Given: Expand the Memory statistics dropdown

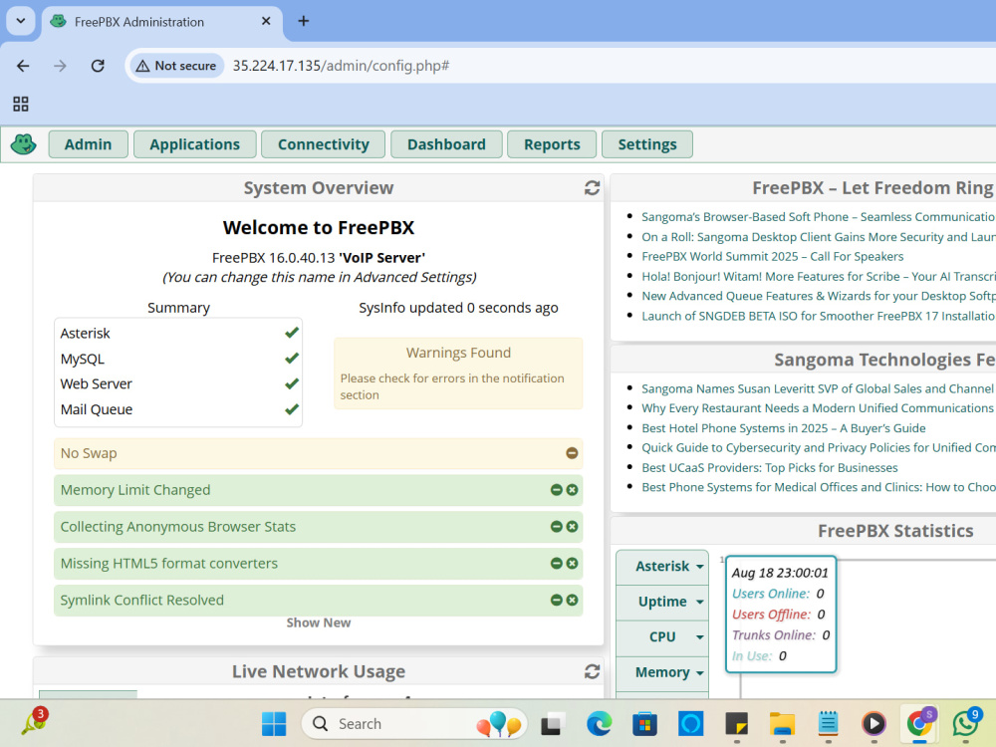Looking at the screenshot, I should pos(662,672).
